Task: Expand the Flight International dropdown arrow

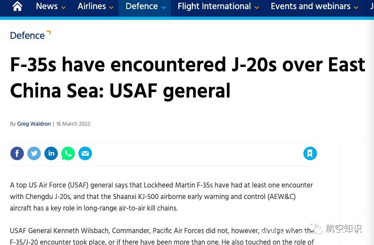Action: tap(257, 8)
